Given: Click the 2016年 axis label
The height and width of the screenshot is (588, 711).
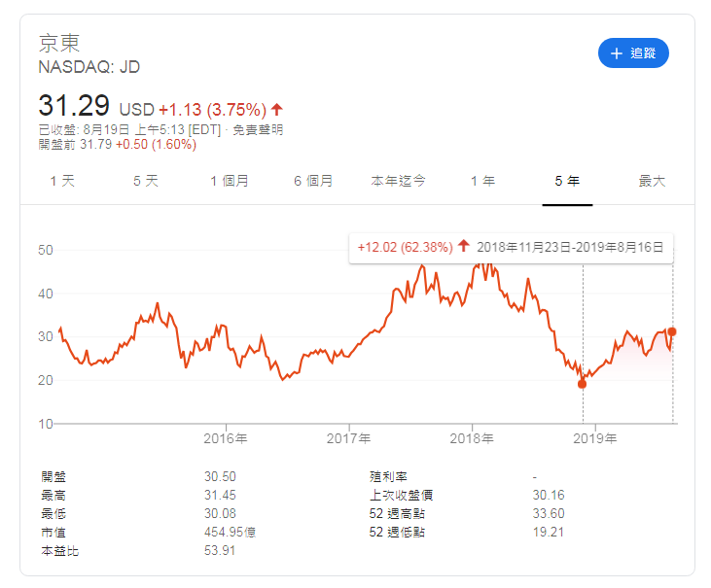Looking at the screenshot, I should pos(227,439).
